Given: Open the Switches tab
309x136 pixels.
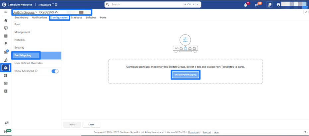Looking at the screenshot, I should point(91,18).
